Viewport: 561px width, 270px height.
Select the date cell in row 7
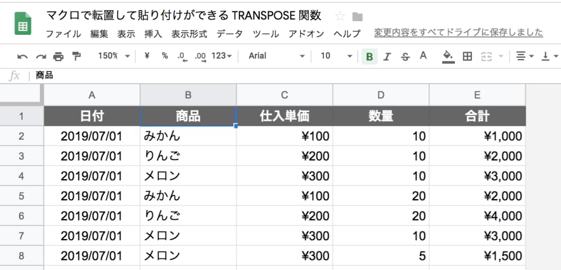pyautogui.click(x=92, y=236)
